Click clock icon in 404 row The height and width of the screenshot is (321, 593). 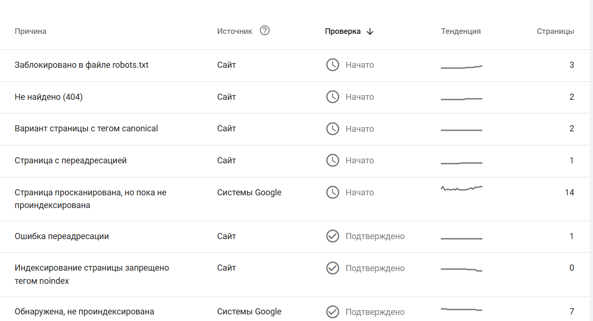click(333, 97)
